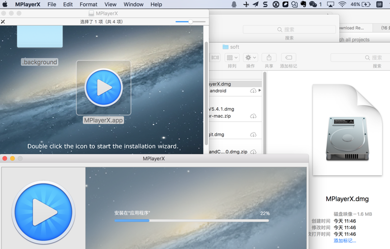Open the AirPlay display menu

331,4
